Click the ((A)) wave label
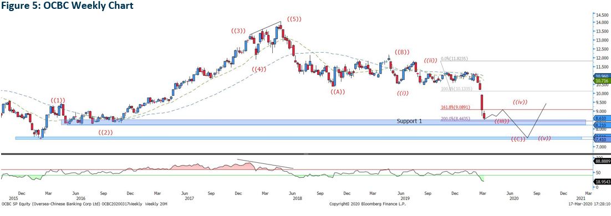Screen dimensions: 611x216 [338, 92]
